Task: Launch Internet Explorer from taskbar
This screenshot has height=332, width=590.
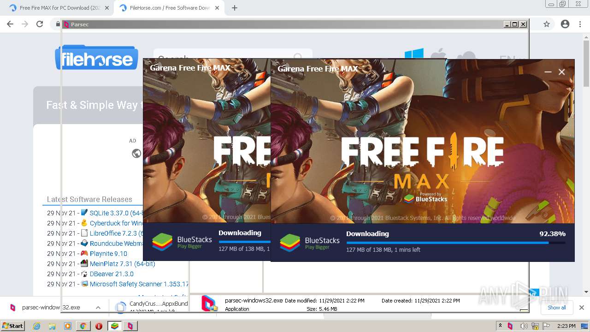Action: click(37, 326)
